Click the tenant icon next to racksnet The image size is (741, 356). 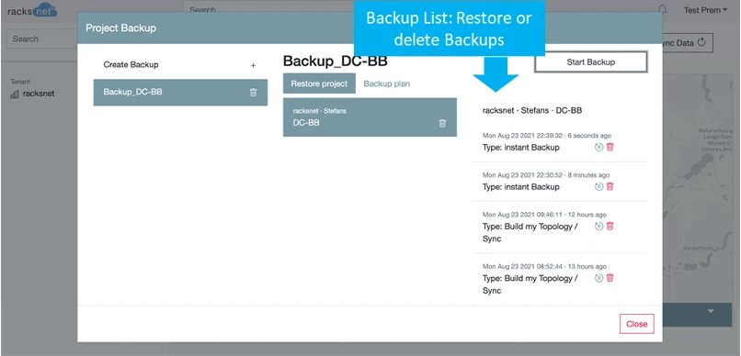[15, 94]
